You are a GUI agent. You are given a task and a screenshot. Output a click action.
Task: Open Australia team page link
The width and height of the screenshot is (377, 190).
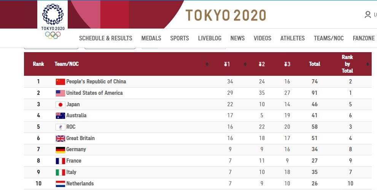pos(76,115)
